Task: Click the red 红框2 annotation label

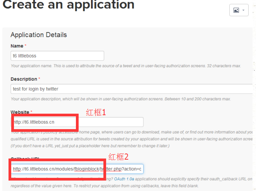Action: [118, 157]
